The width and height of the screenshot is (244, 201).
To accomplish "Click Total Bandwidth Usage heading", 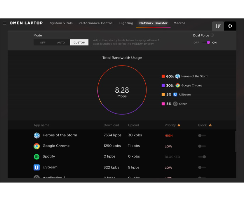I will 122,58.
